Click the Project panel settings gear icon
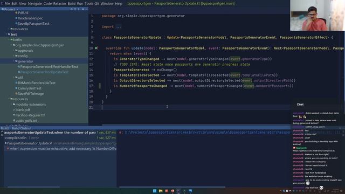The width and height of the screenshot is (345, 194). point(82,9)
